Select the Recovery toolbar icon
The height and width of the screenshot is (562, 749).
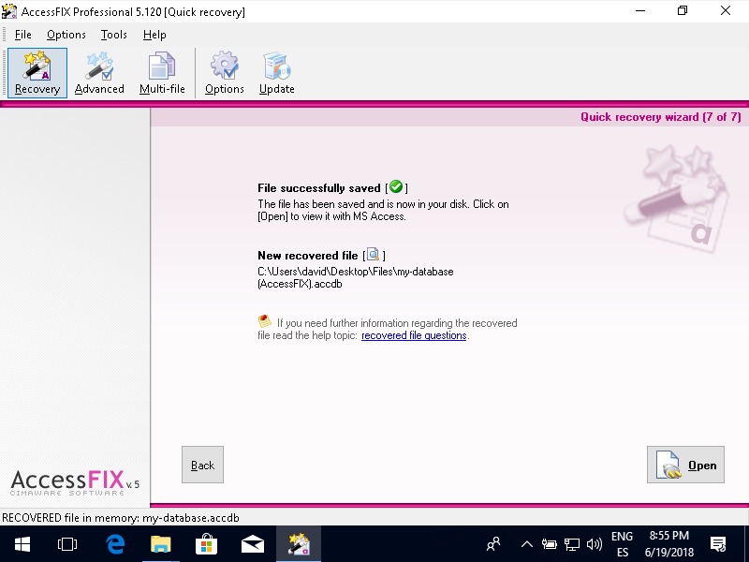tap(37, 73)
